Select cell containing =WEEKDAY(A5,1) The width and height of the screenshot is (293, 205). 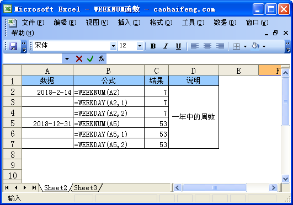click(109, 133)
